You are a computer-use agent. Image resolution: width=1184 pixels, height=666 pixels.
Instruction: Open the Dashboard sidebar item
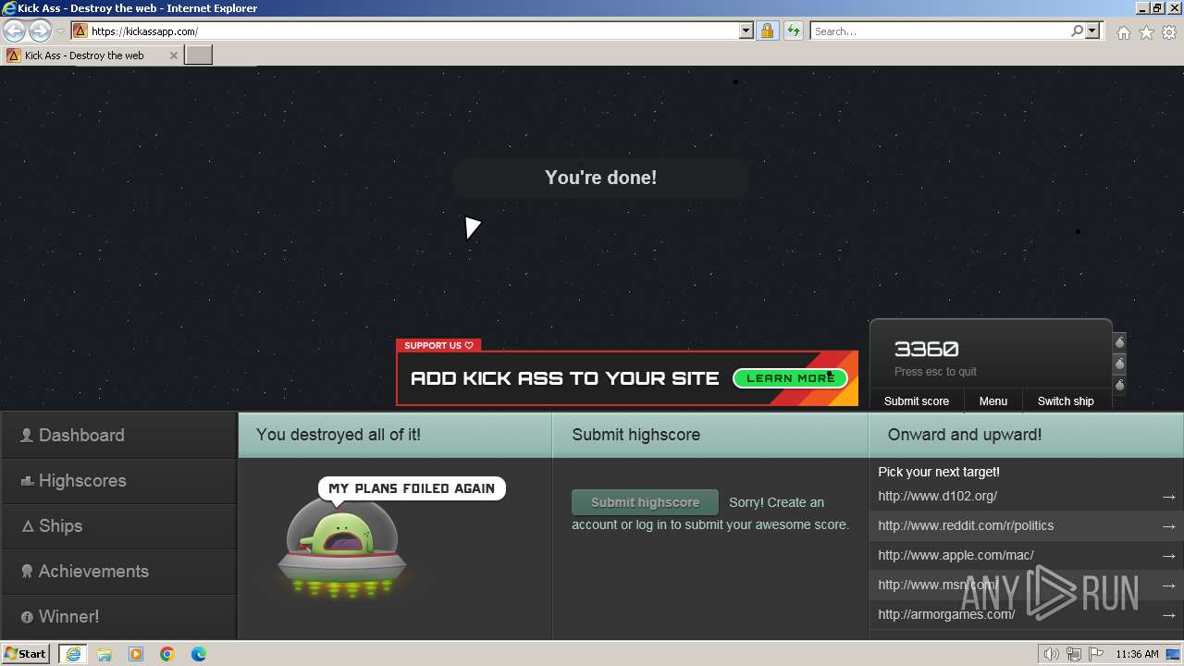(118, 435)
